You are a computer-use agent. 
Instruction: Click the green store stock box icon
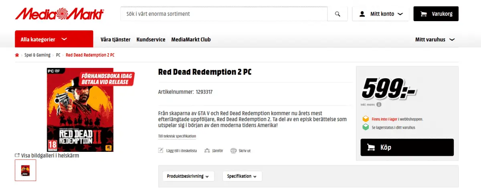tap(365, 127)
